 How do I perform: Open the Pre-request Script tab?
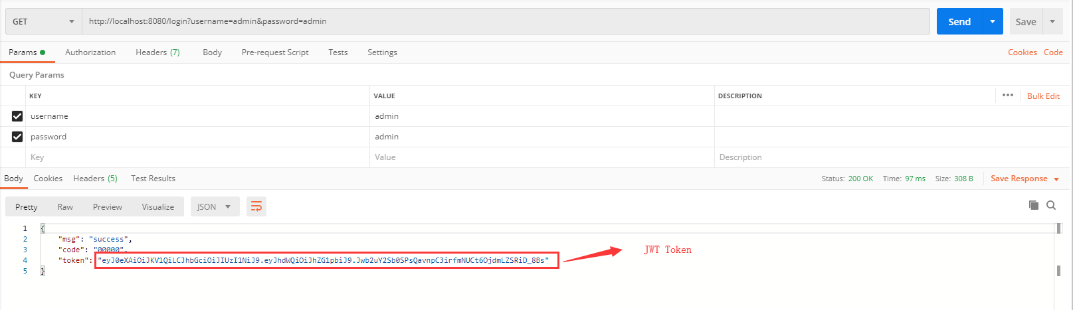click(275, 52)
